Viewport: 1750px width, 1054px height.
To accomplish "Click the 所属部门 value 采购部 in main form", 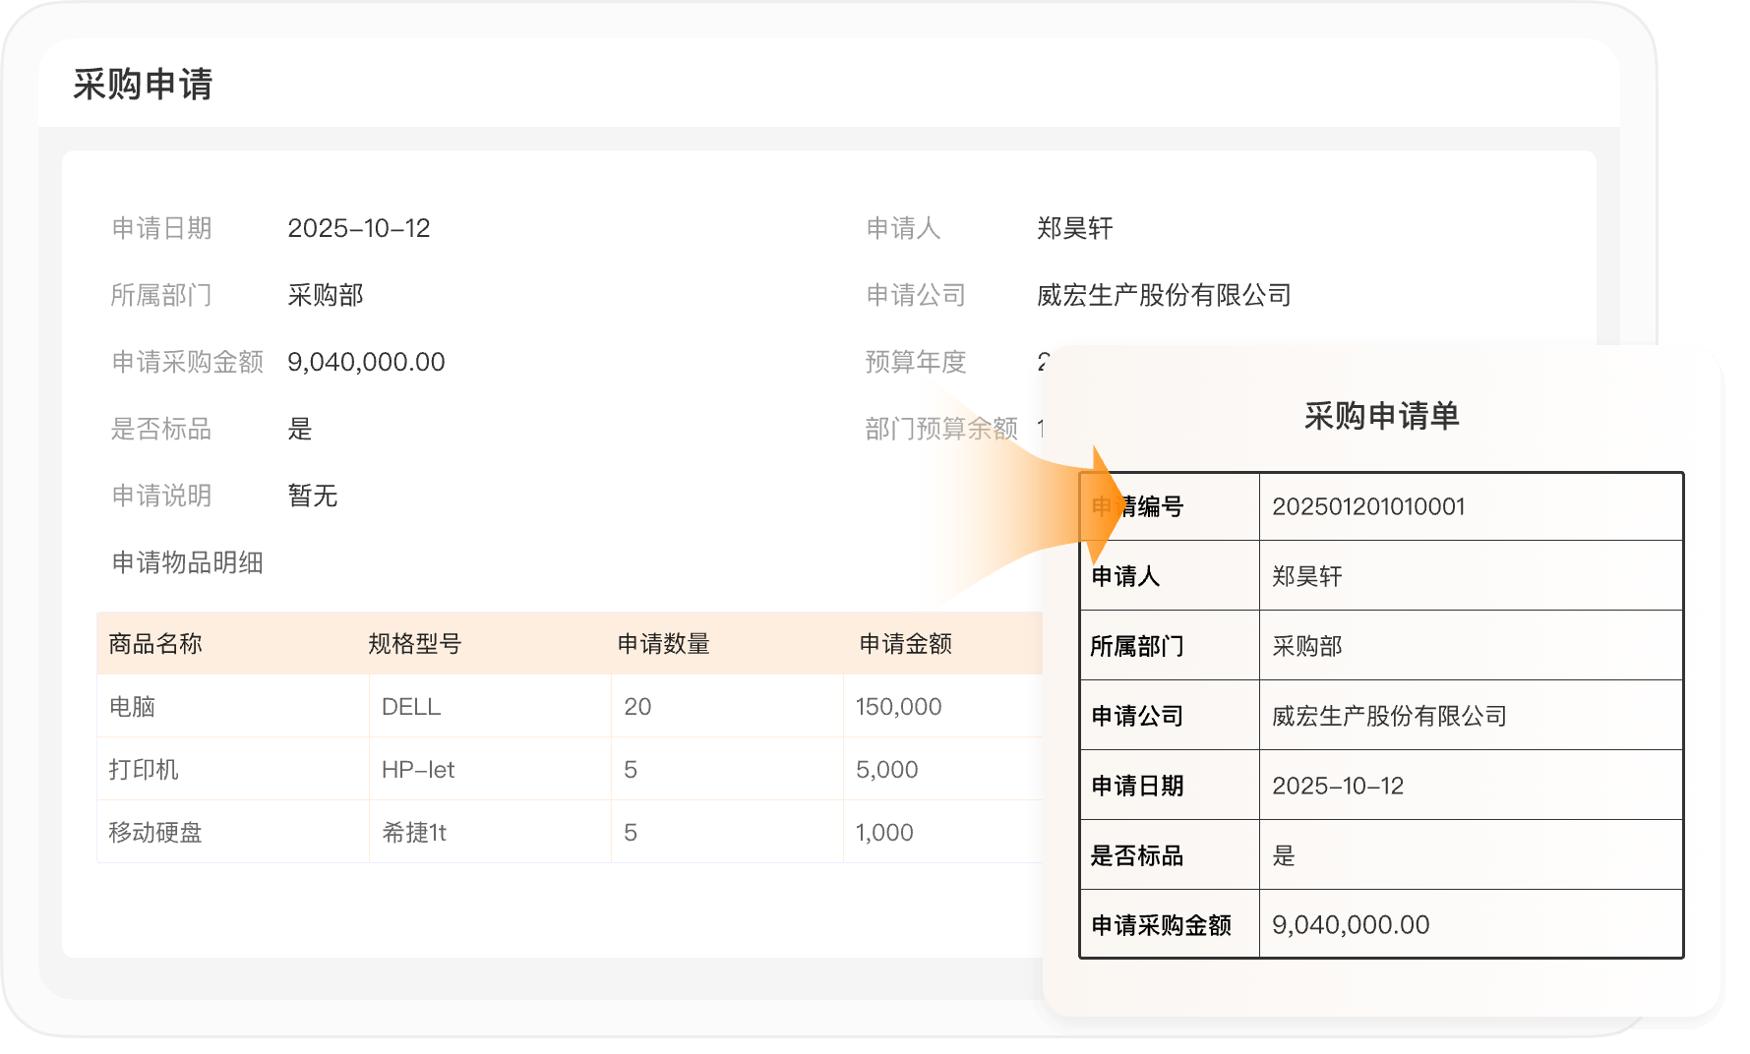I will (x=325, y=295).
